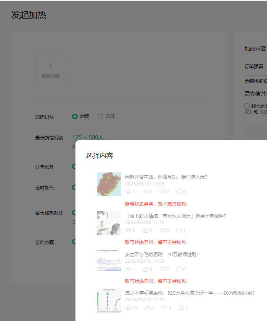Click title 「放下助人情结，尊重他人命运」适用于老师吗？
This screenshot has width=267, height=321.
176,216
